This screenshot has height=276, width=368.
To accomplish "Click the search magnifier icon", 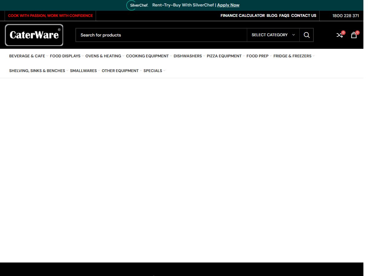I will coord(307,35).
